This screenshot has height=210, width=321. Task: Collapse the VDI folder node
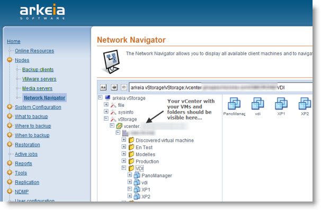123,168
